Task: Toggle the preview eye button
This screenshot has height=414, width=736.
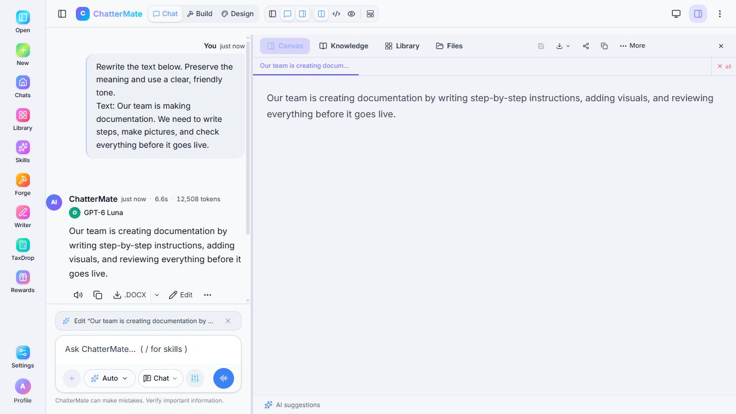Action: tap(351, 14)
